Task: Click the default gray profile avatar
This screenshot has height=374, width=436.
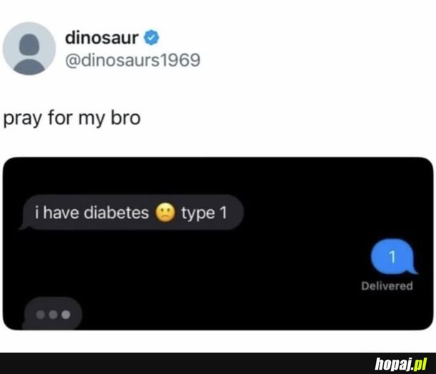Action: [29, 49]
